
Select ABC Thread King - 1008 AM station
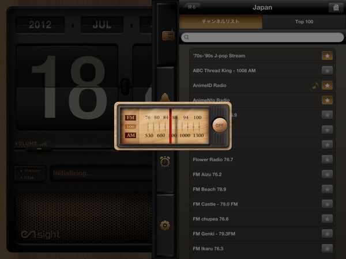pos(262,70)
